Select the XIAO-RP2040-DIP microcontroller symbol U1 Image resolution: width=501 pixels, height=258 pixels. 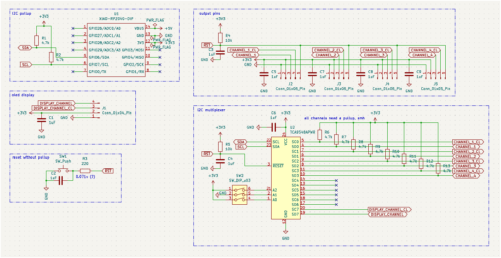click(116, 50)
